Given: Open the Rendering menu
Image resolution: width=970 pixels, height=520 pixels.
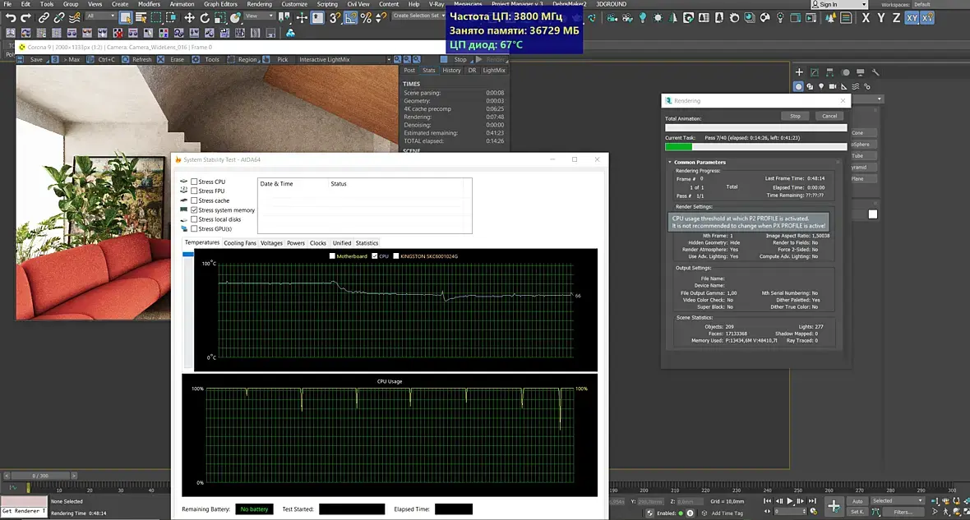Looking at the screenshot, I should (x=259, y=4).
